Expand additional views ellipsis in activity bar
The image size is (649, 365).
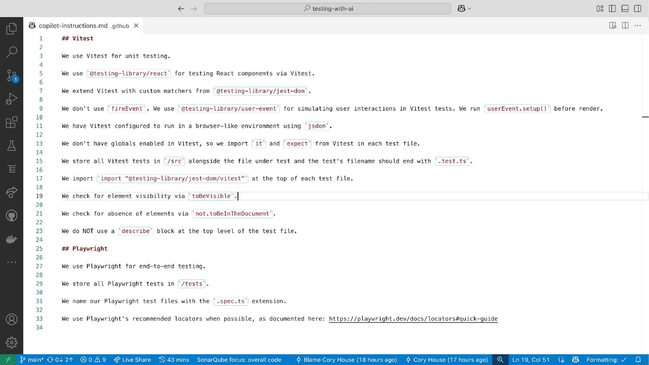[x=11, y=262]
